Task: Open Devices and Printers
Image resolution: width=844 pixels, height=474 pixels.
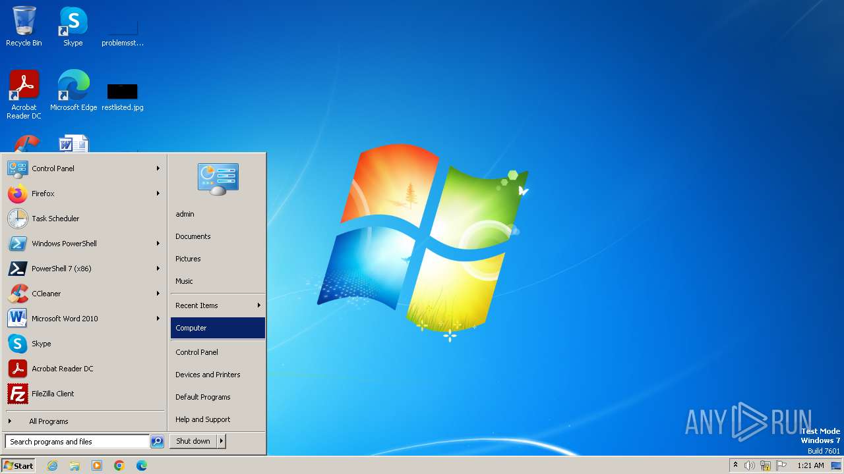Action: click(218, 375)
